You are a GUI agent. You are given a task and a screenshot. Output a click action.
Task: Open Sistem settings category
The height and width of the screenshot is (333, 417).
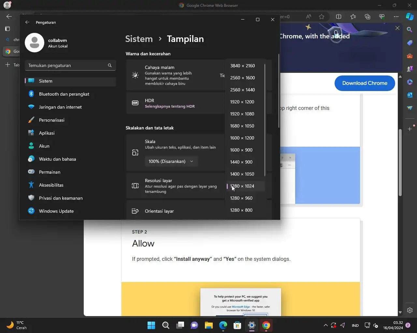(x=70, y=81)
